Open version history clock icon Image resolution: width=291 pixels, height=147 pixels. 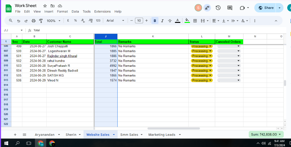218,8
